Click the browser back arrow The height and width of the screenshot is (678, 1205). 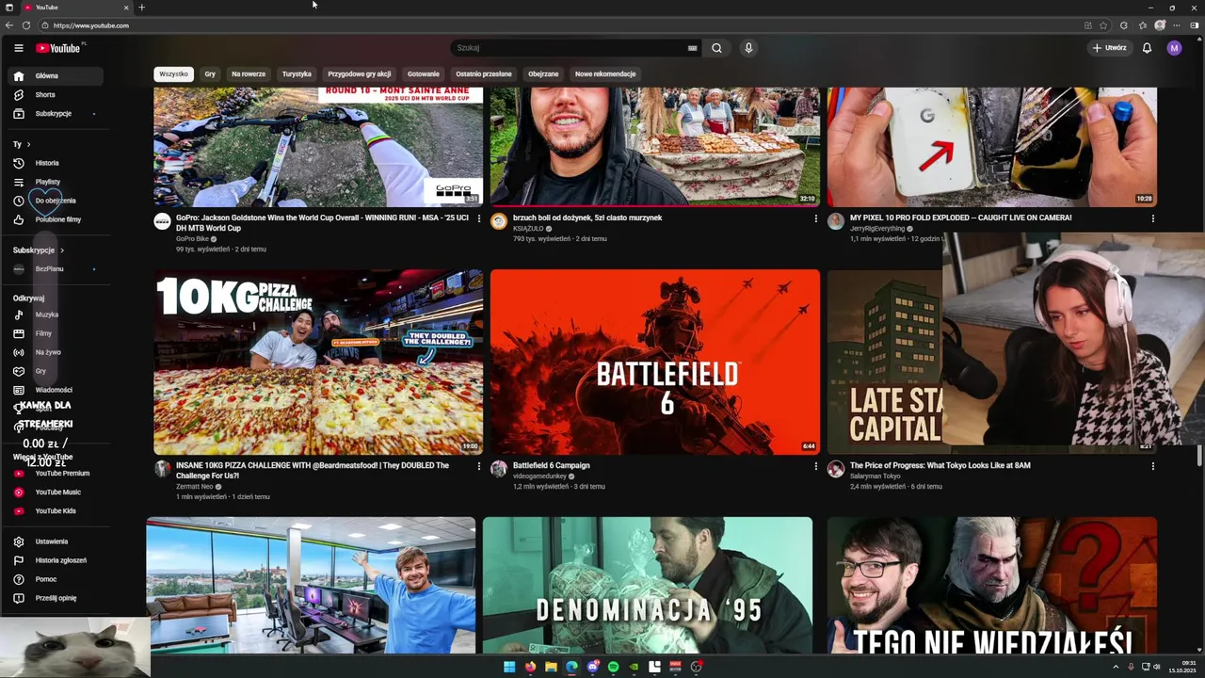click(9, 25)
